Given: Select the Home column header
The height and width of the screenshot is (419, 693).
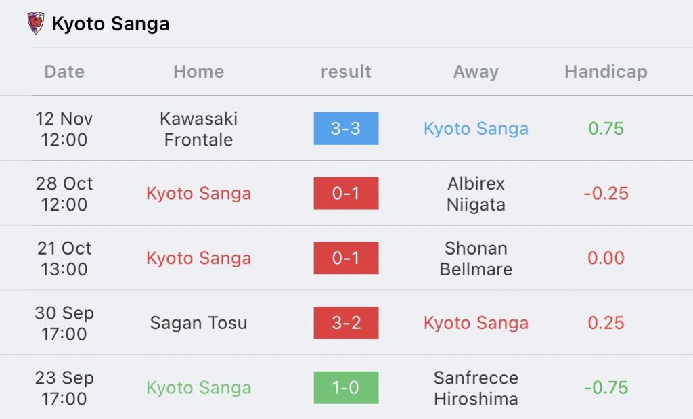Looking at the screenshot, I should click(x=199, y=72).
